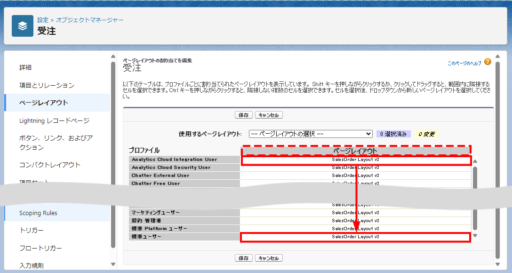This screenshot has width=512, height=273.
Task: Open the このページのヘルプ link
Action: (x=464, y=63)
